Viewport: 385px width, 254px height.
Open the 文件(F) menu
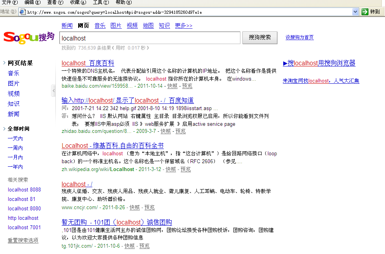tap(10, 2)
